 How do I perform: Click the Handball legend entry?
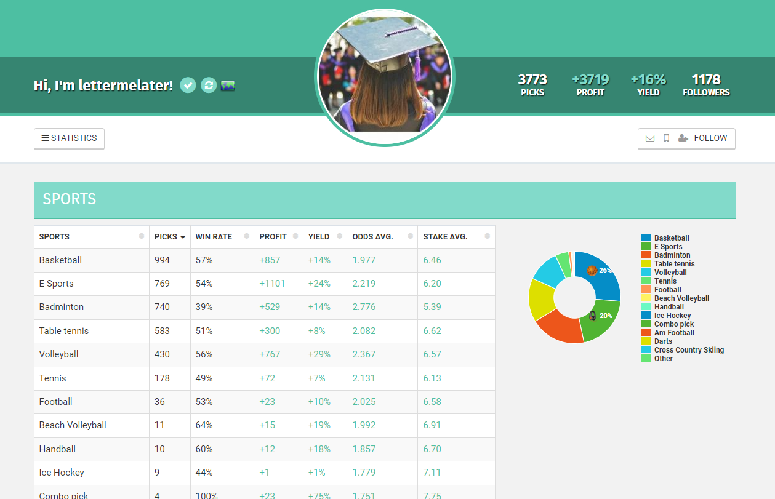coord(669,307)
